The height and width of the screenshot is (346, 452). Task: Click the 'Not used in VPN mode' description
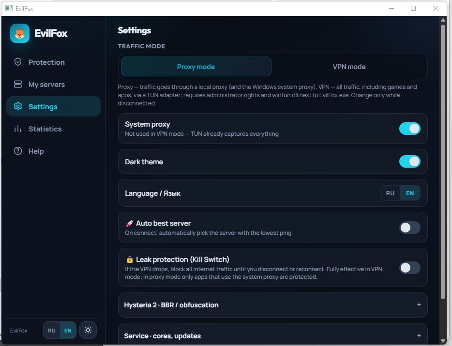202,134
